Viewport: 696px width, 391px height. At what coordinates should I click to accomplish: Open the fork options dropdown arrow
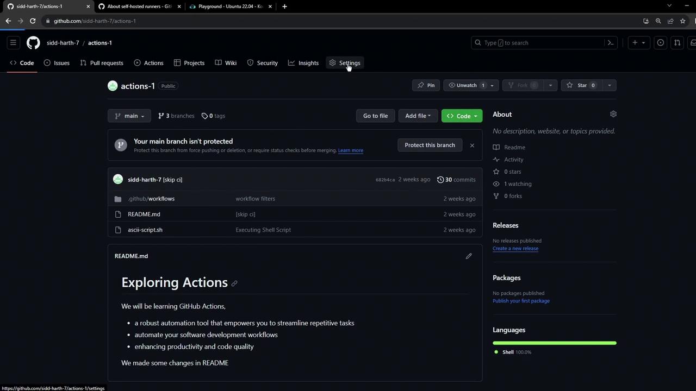(550, 85)
